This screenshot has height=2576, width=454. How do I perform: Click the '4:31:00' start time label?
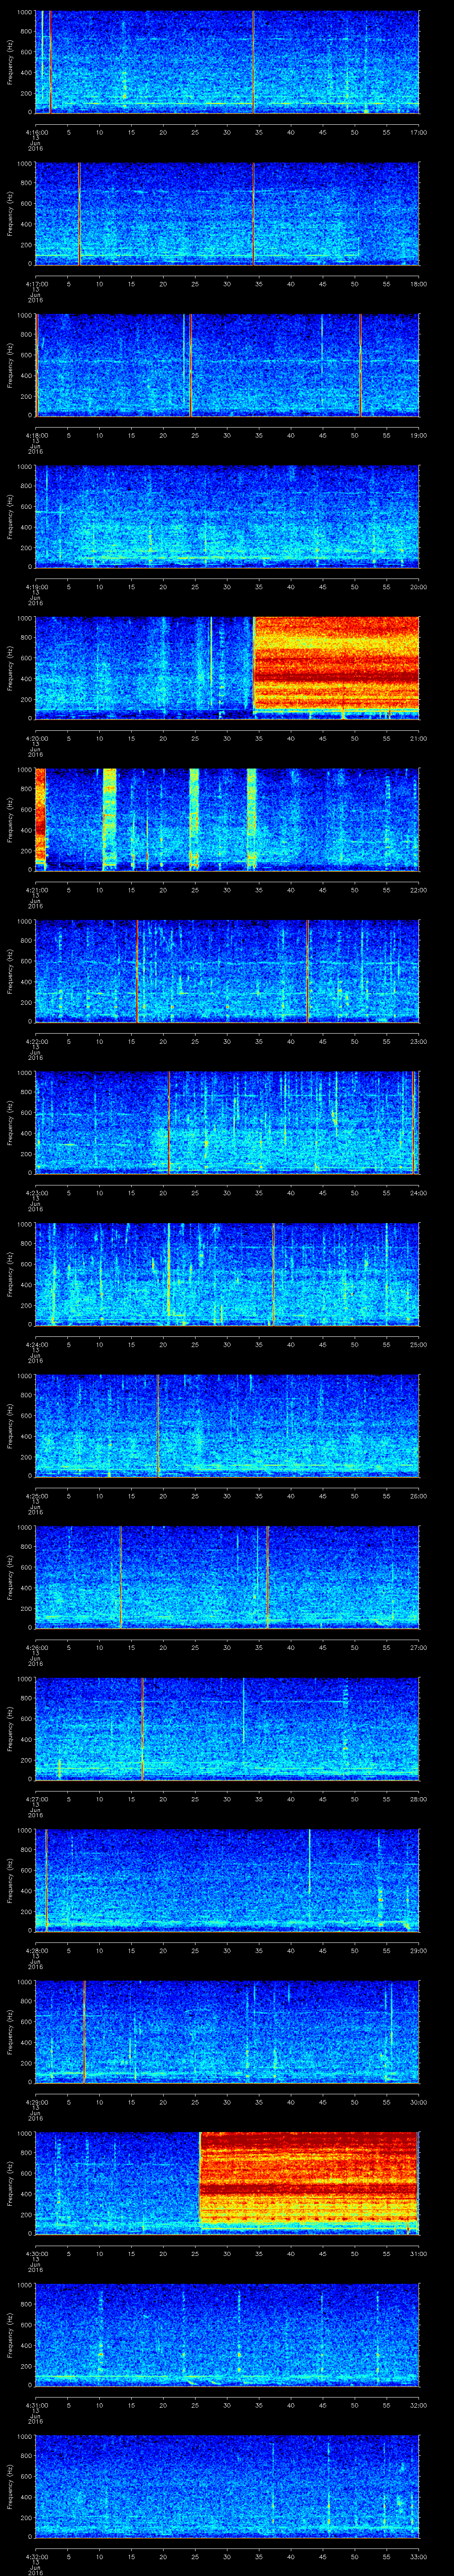click(x=36, y=2405)
